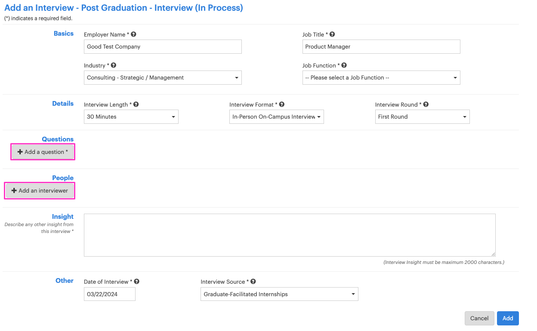537x331 pixels.
Task: Open Interview Length 30 Minutes dropdown
Action: pos(131,117)
